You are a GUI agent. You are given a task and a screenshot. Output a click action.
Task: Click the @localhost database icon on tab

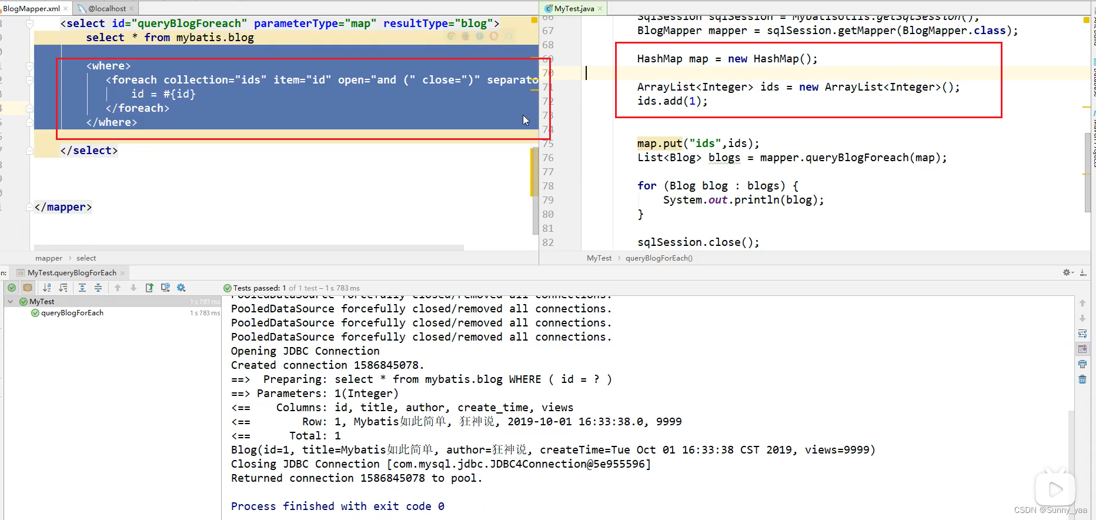point(82,8)
